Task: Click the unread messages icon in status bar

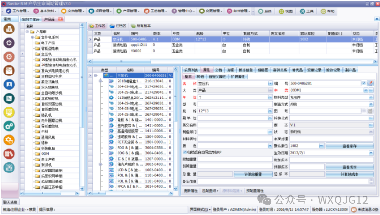Action: 354,209
